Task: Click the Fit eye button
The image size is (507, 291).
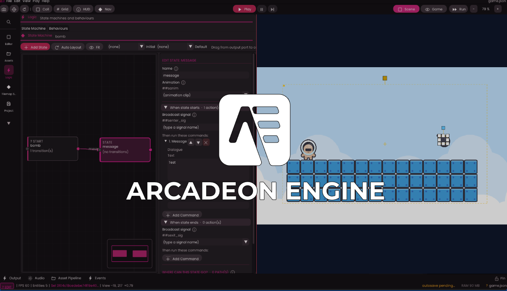Action: pyautogui.click(x=95, y=47)
